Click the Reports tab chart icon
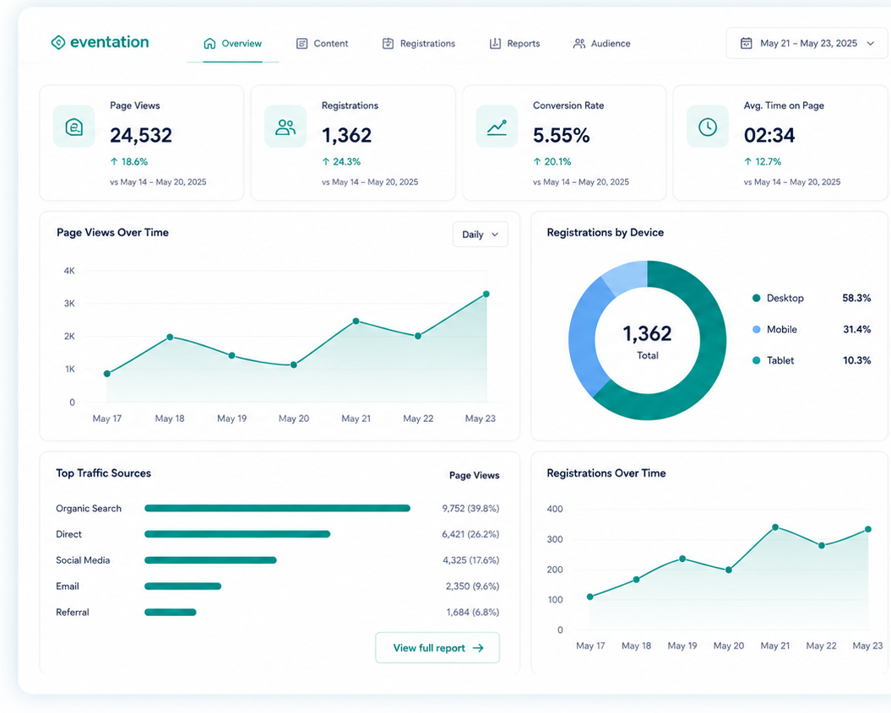The height and width of the screenshot is (713, 891). [495, 44]
